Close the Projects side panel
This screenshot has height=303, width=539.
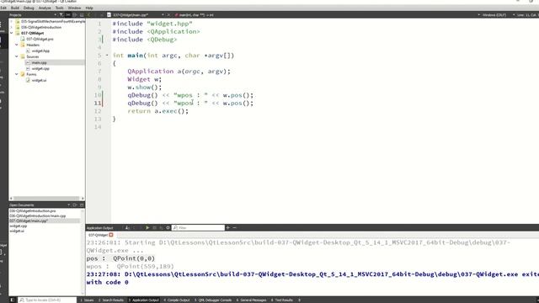[x=82, y=15]
